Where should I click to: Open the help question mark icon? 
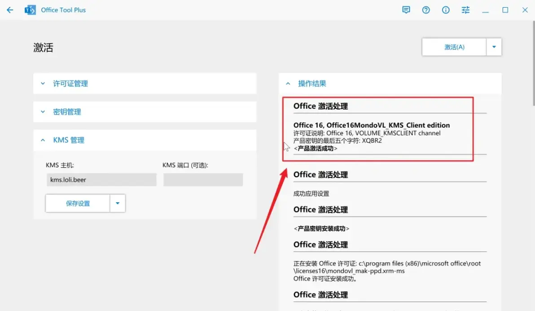(x=426, y=10)
